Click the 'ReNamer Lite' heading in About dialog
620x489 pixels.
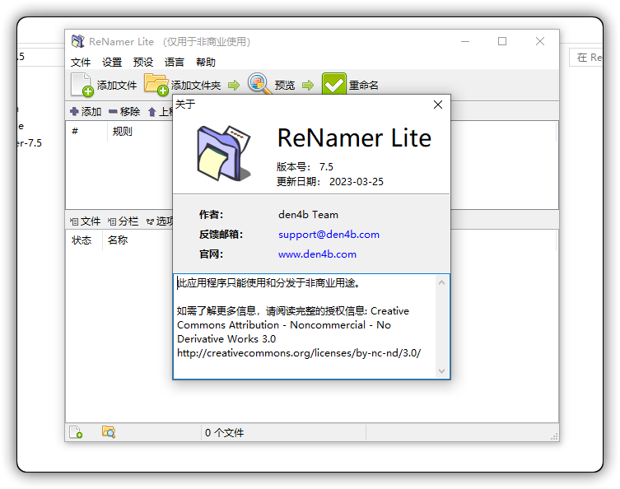point(354,138)
